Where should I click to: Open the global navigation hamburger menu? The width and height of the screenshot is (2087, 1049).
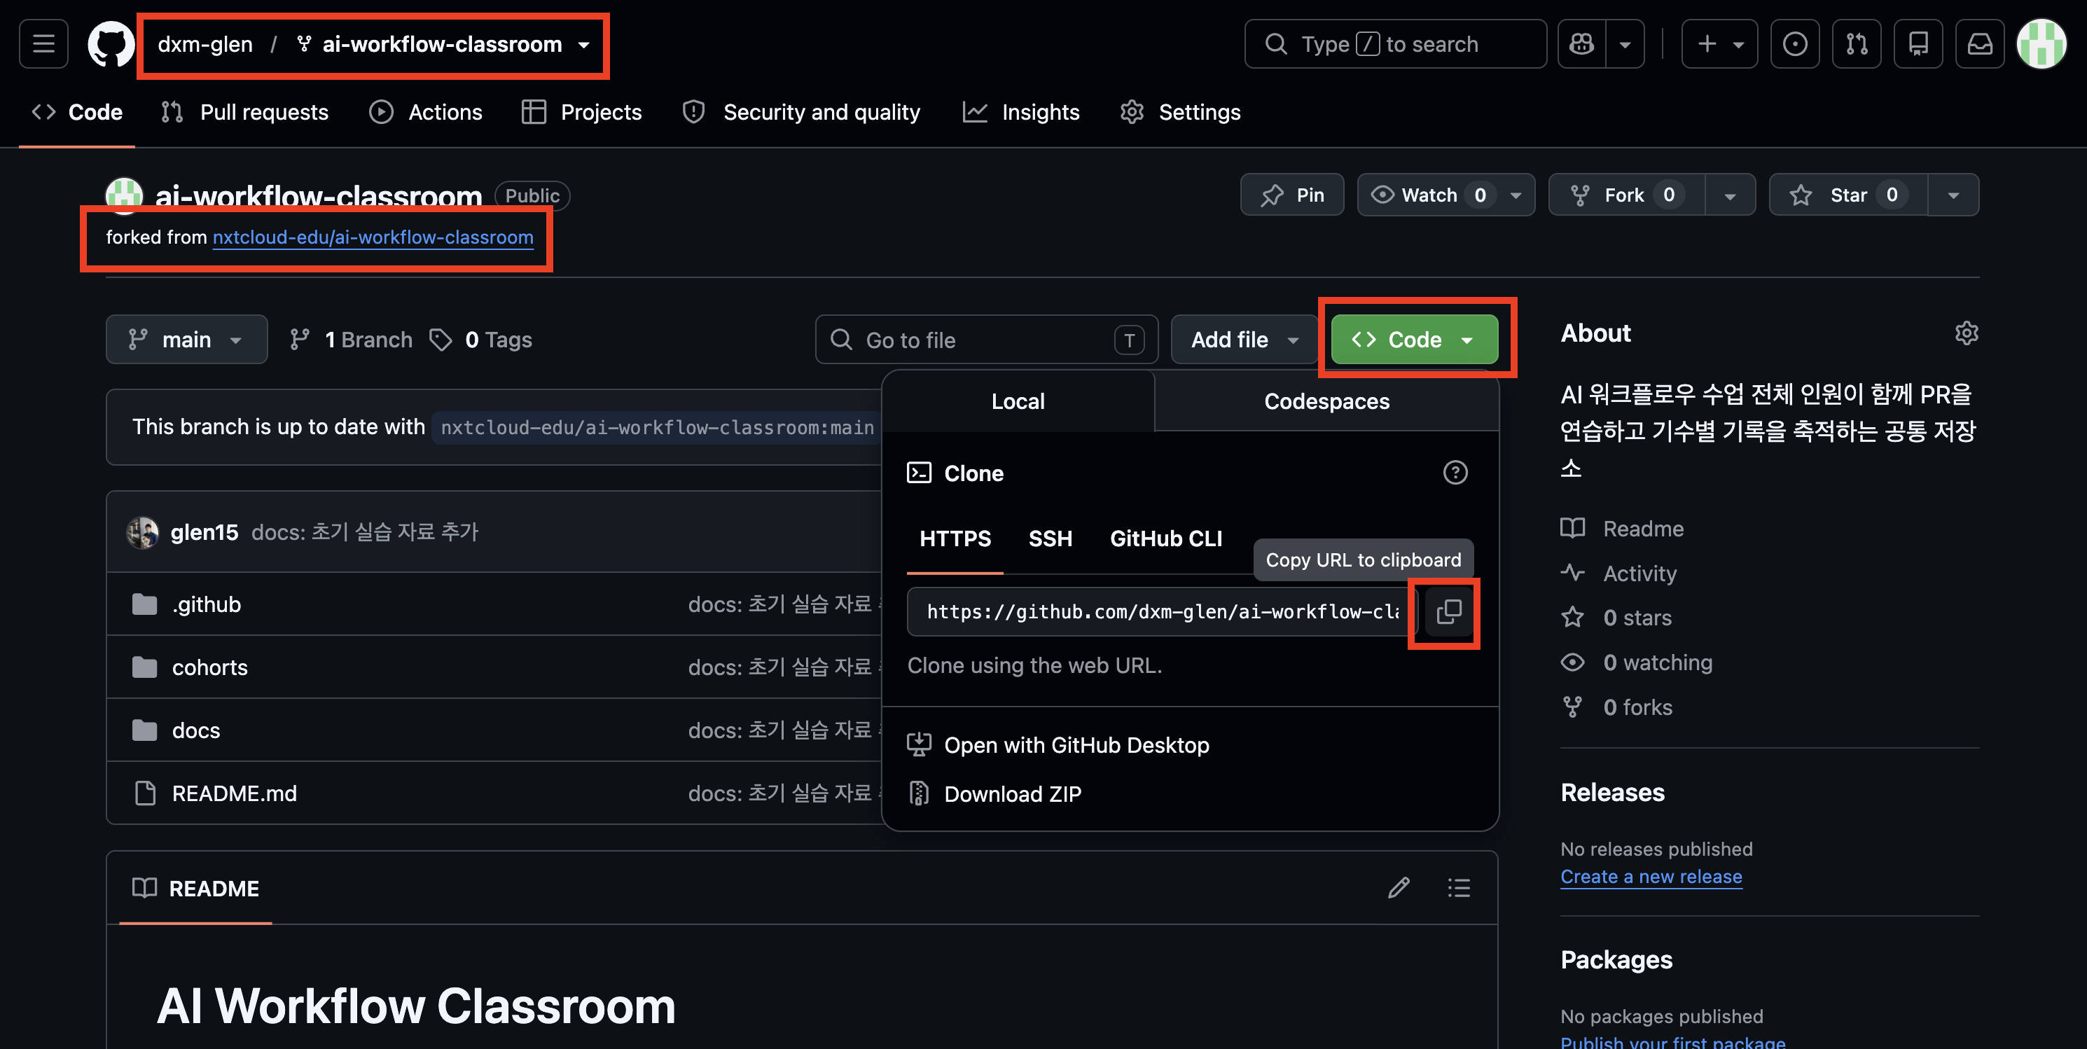pos(43,43)
